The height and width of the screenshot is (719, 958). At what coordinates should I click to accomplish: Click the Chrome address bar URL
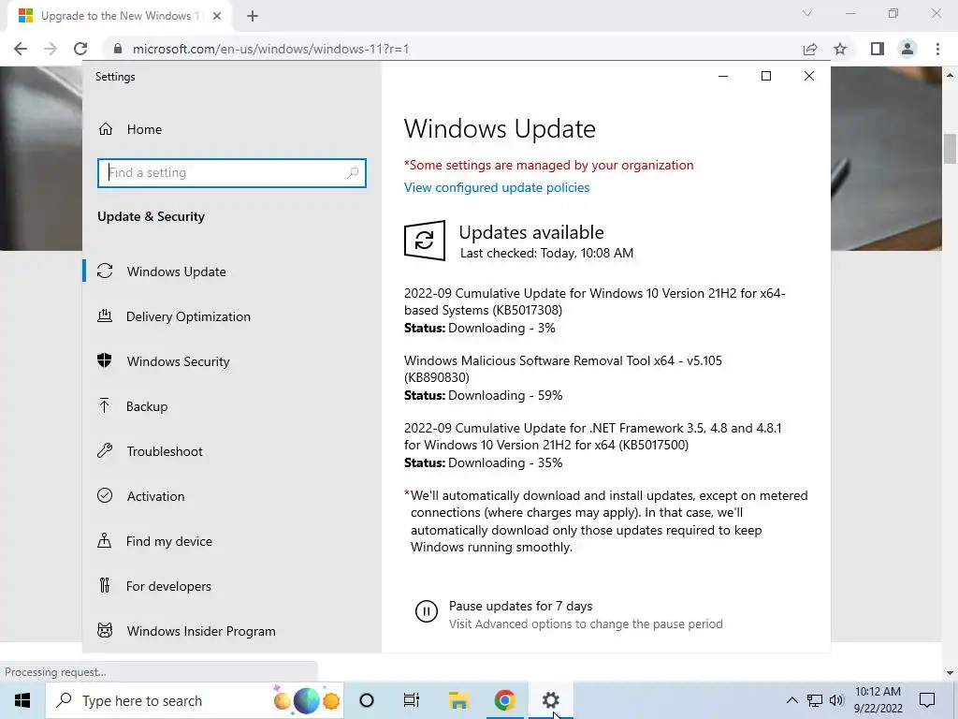pyautogui.click(x=270, y=49)
